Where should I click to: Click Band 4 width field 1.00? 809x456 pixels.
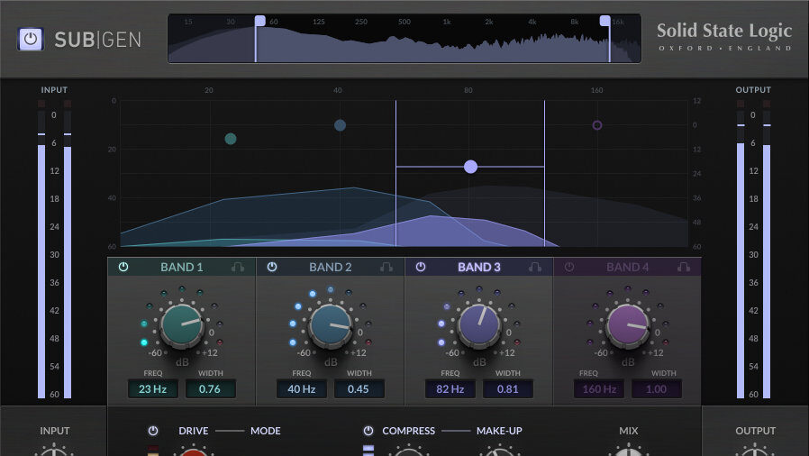tap(656, 389)
